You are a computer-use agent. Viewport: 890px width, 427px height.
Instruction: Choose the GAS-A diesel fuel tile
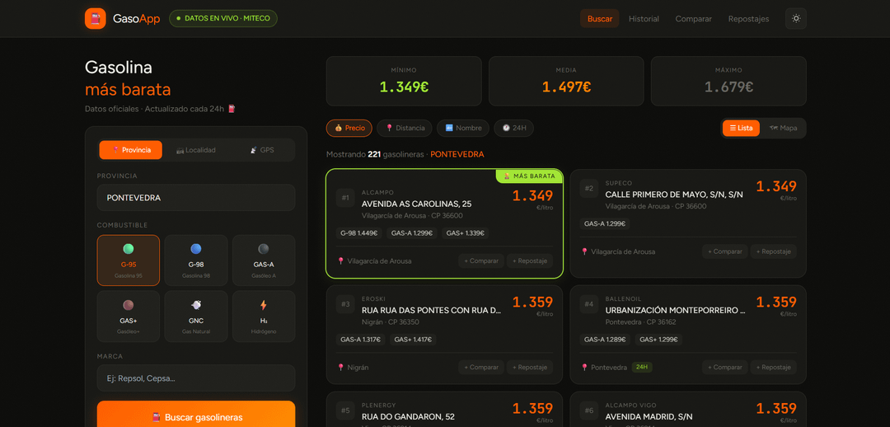pyautogui.click(x=264, y=260)
